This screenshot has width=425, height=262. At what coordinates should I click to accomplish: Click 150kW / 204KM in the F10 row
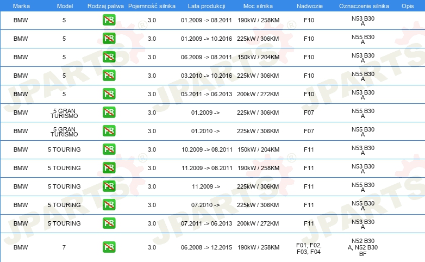[258, 57]
